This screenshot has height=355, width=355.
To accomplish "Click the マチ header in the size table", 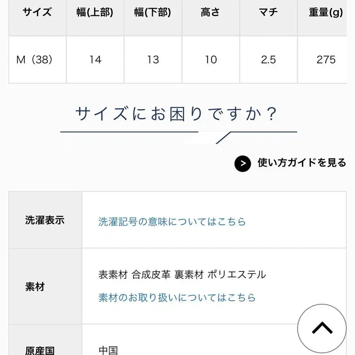I will 268,13.
